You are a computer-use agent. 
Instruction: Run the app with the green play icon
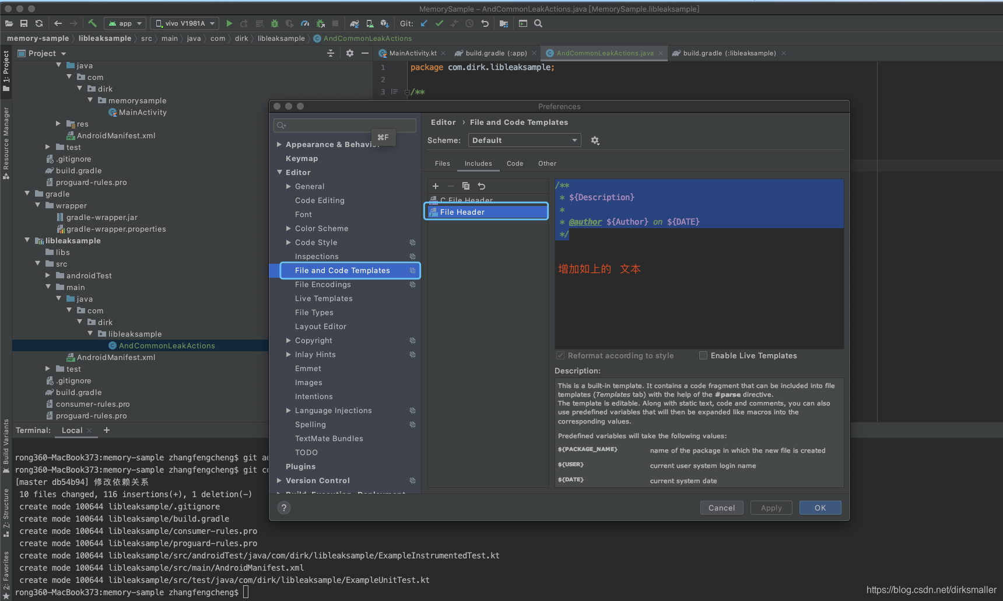pos(229,23)
